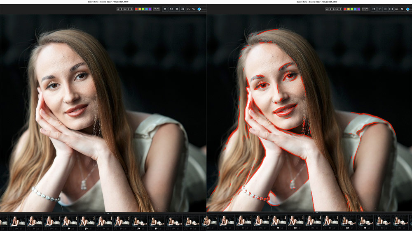
Task: Apply red color label in right window
Action: coord(345,9)
